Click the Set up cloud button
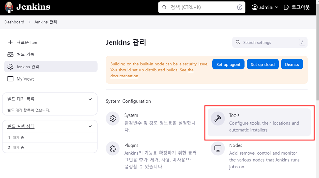Image resolution: width=319 pixels, height=178 pixels. pos(262,64)
